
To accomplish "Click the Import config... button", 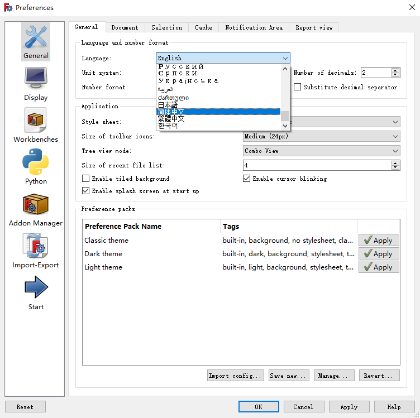I will pyautogui.click(x=236, y=376).
